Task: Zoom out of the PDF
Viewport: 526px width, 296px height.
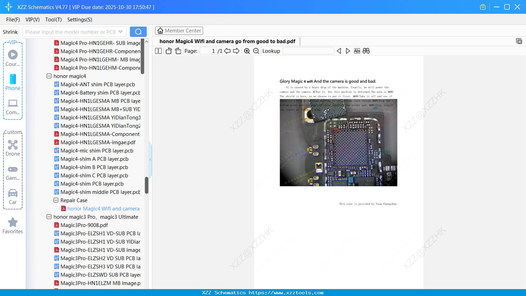Action: point(256,51)
